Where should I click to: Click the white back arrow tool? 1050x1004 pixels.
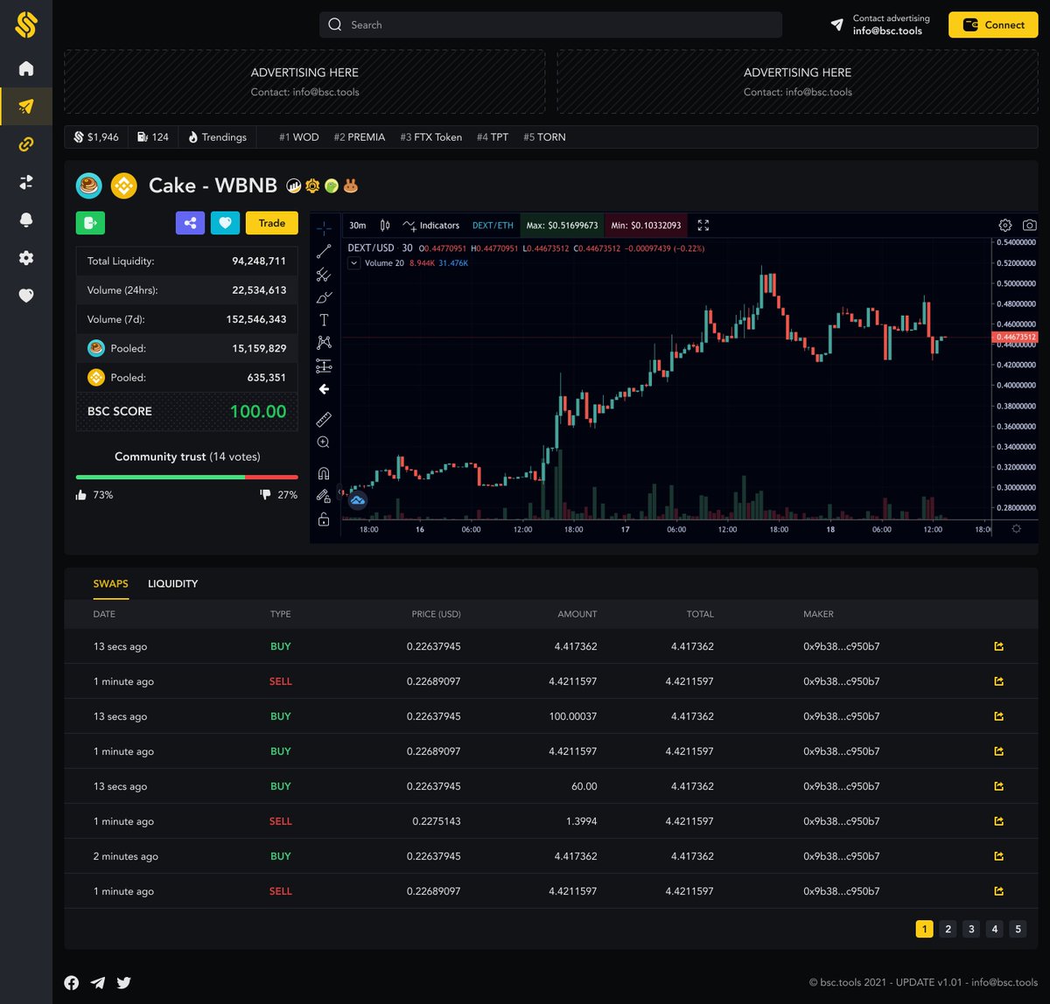coord(324,389)
